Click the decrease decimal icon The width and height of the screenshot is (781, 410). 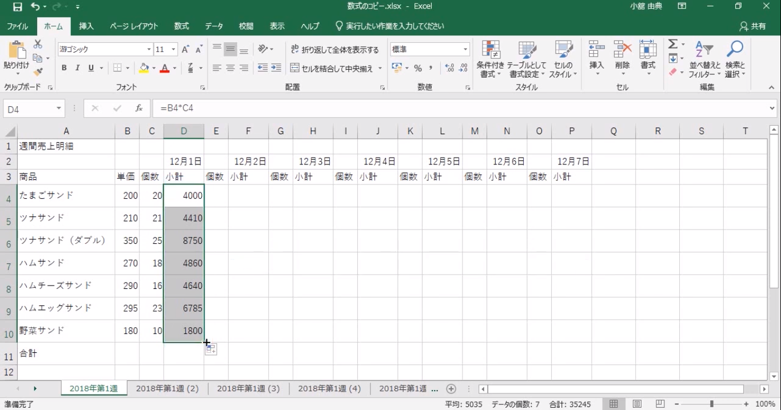pos(463,68)
